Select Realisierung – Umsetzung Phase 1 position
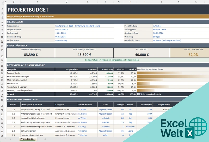 [x=38, y=122]
